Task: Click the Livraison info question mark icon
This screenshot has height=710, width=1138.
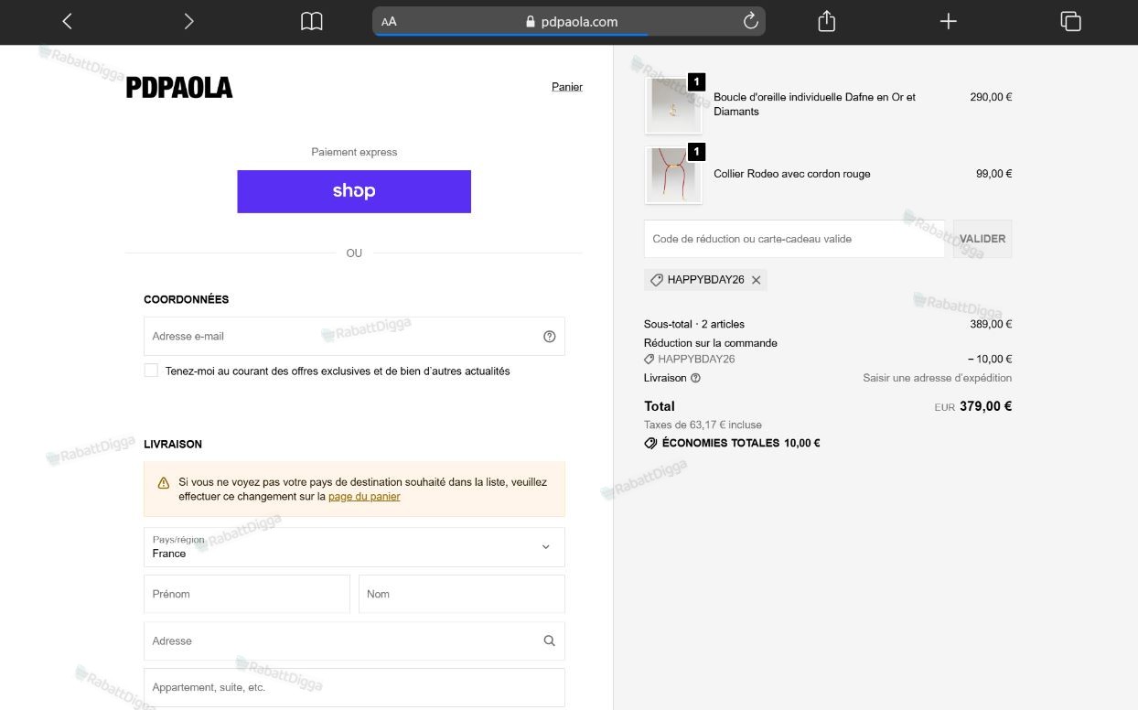Action: tap(695, 378)
